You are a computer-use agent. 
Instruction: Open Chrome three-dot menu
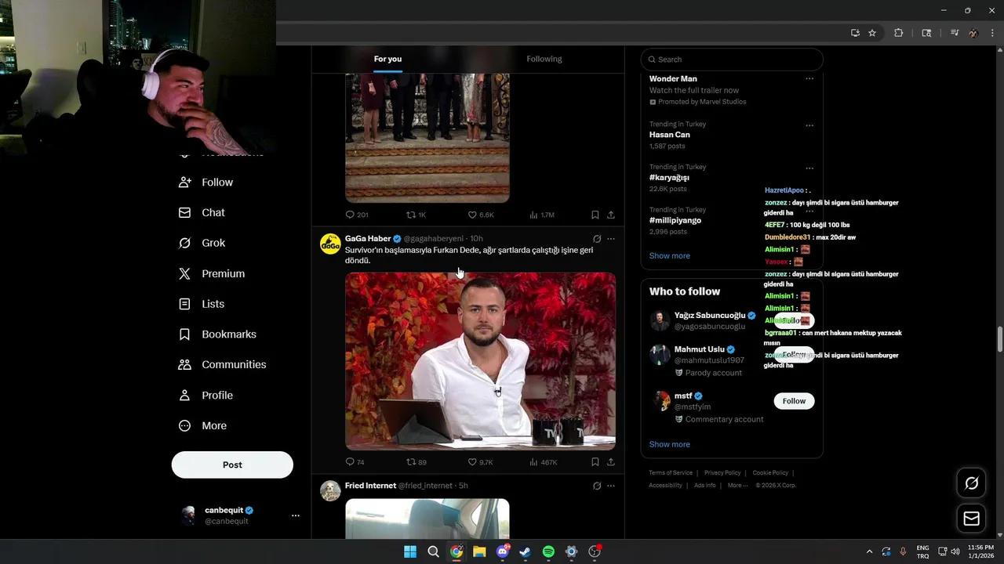click(993, 33)
